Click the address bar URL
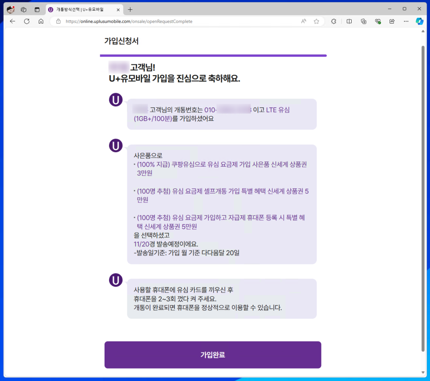This screenshot has width=430, height=381. click(129, 21)
